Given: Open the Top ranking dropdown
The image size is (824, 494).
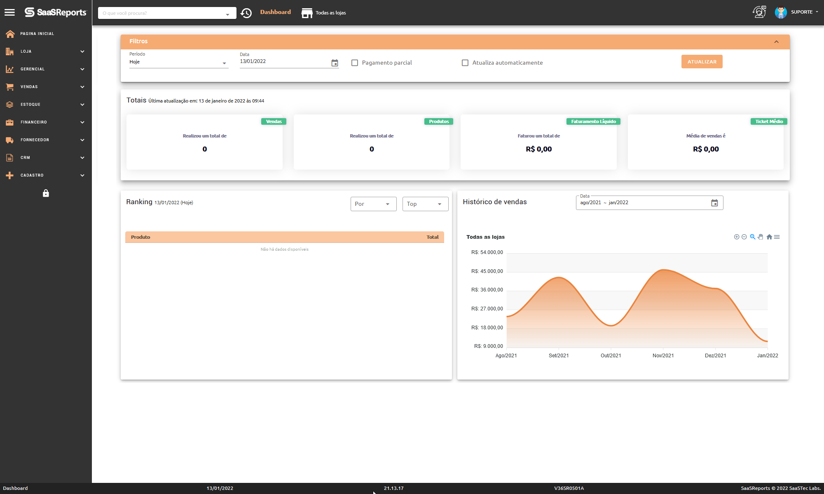Looking at the screenshot, I should pyautogui.click(x=425, y=204).
